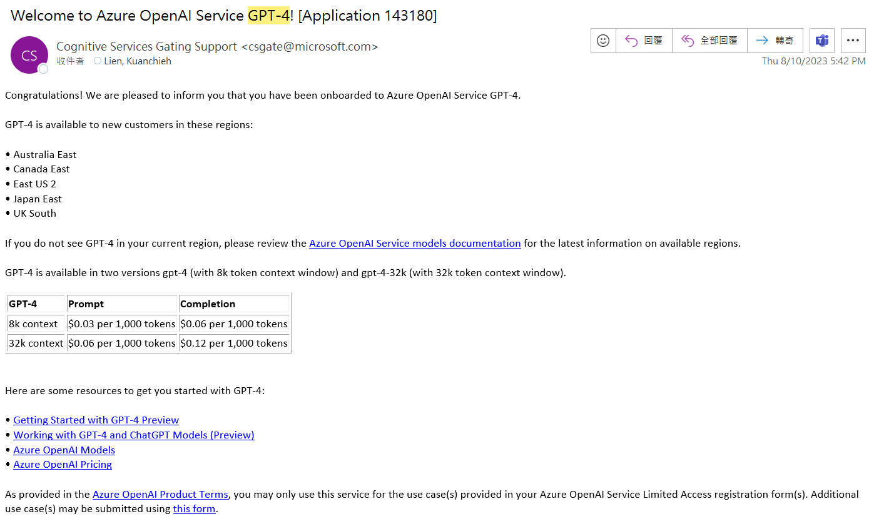Open recipient Lien, Kuanchieh contact card
Screen dimensions: 869x519
[x=138, y=61]
